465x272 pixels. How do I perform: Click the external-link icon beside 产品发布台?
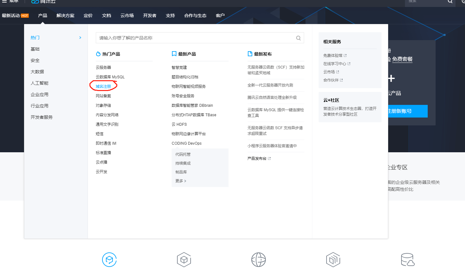tap(269, 159)
